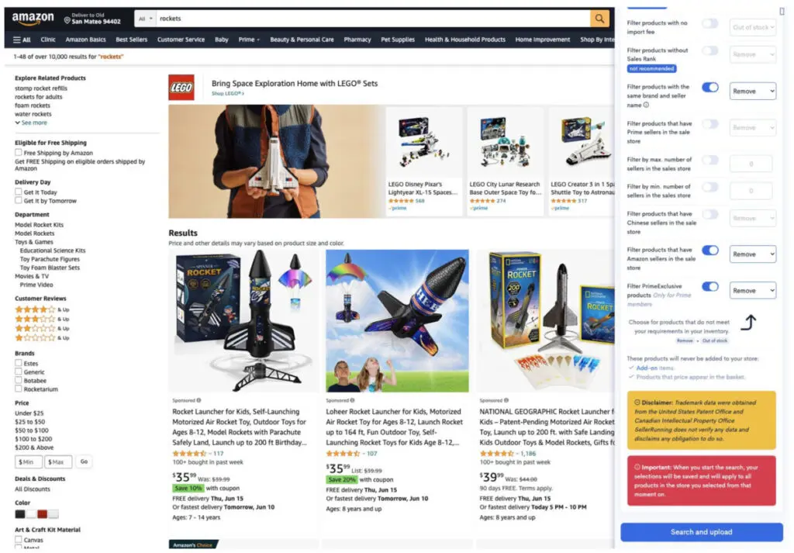Disable same brand and seller name filter
This screenshot has width=794, height=553.
710,88
